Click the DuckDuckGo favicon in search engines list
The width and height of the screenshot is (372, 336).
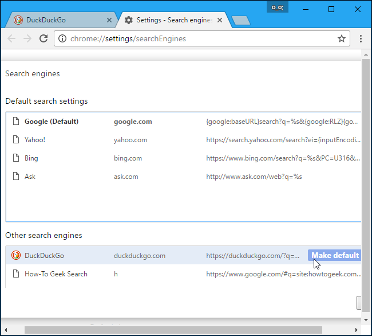tap(15, 256)
